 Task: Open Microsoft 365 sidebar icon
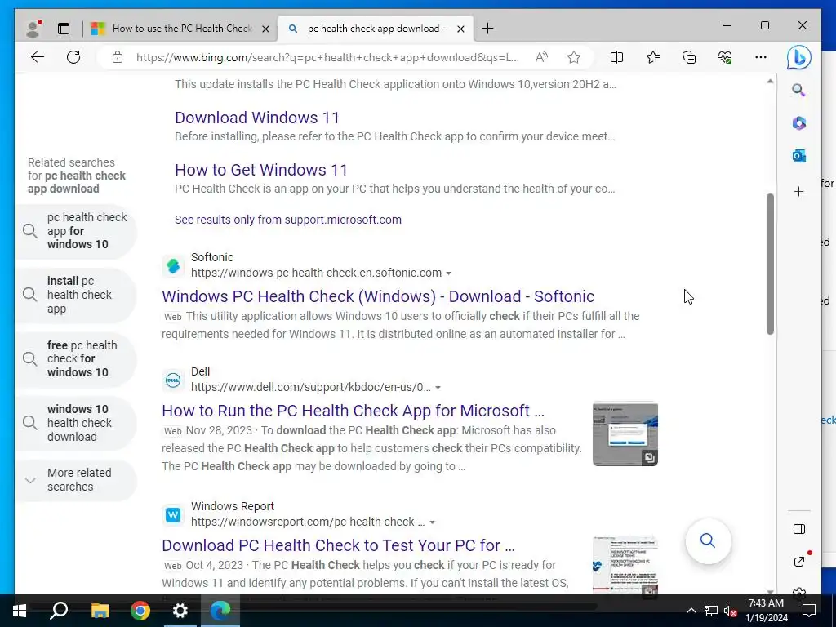click(798, 123)
